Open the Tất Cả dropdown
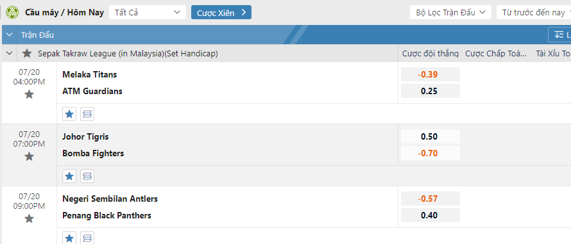The width and height of the screenshot is (571, 244). point(148,12)
